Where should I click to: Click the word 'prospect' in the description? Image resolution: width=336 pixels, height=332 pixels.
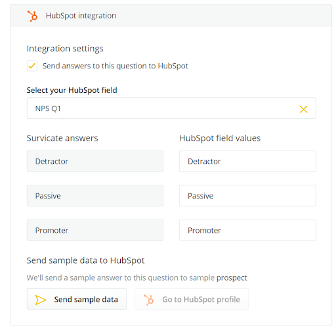click(232, 278)
